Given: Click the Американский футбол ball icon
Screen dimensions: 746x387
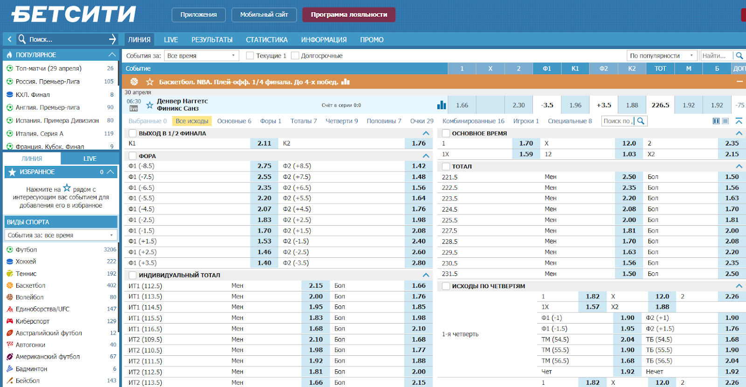Looking at the screenshot, I should [10, 357].
